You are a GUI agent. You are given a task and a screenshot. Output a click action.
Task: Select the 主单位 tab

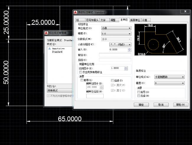point(124,20)
